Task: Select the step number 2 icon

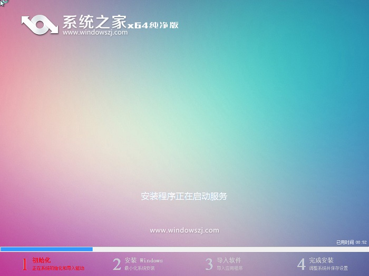Action: (116, 264)
